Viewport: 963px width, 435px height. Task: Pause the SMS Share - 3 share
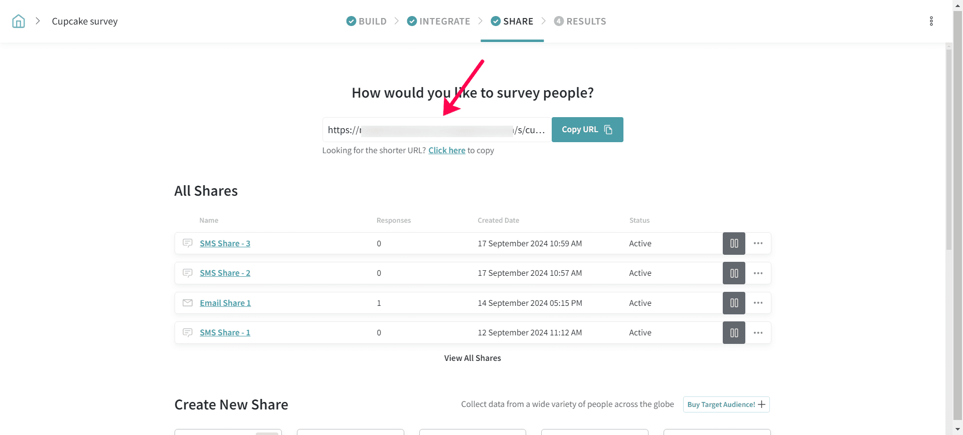pos(733,243)
